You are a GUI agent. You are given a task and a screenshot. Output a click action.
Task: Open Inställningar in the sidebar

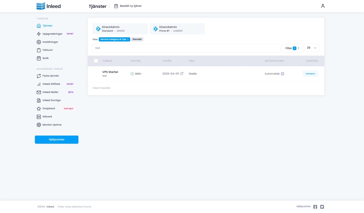click(50, 42)
